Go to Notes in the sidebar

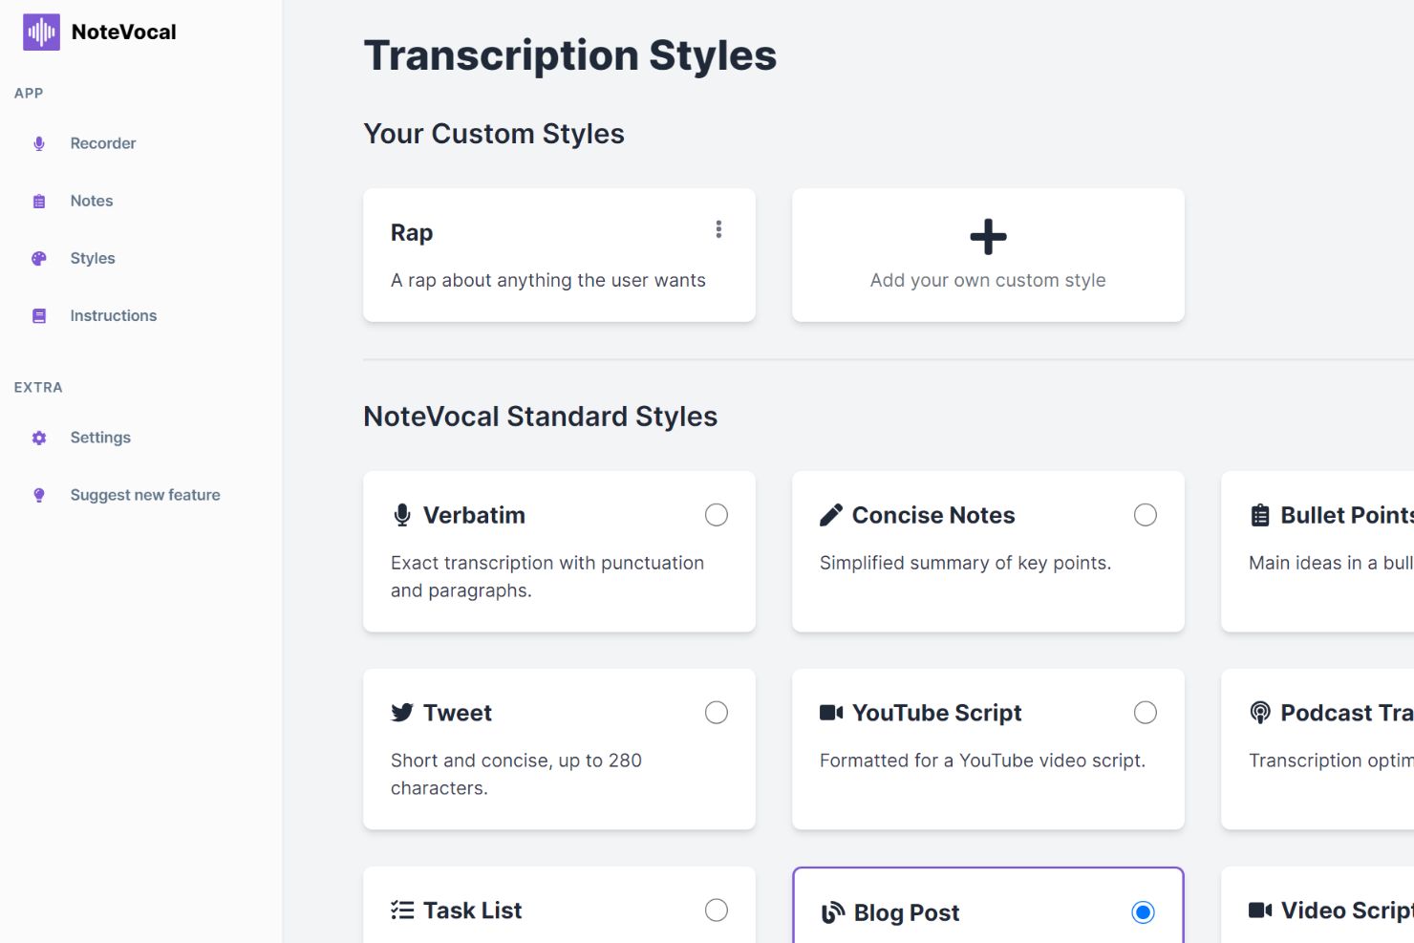[x=92, y=202]
